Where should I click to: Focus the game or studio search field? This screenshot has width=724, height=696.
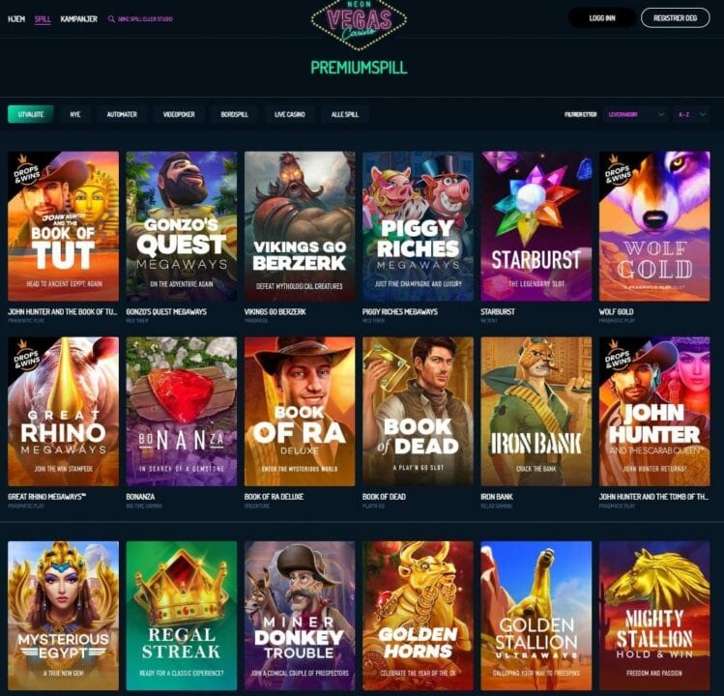click(x=145, y=19)
